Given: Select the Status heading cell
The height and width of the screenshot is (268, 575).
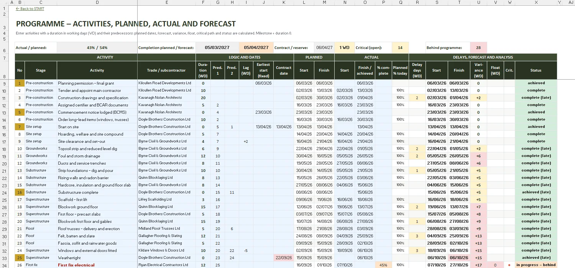Looking at the screenshot, I should click(536, 70).
